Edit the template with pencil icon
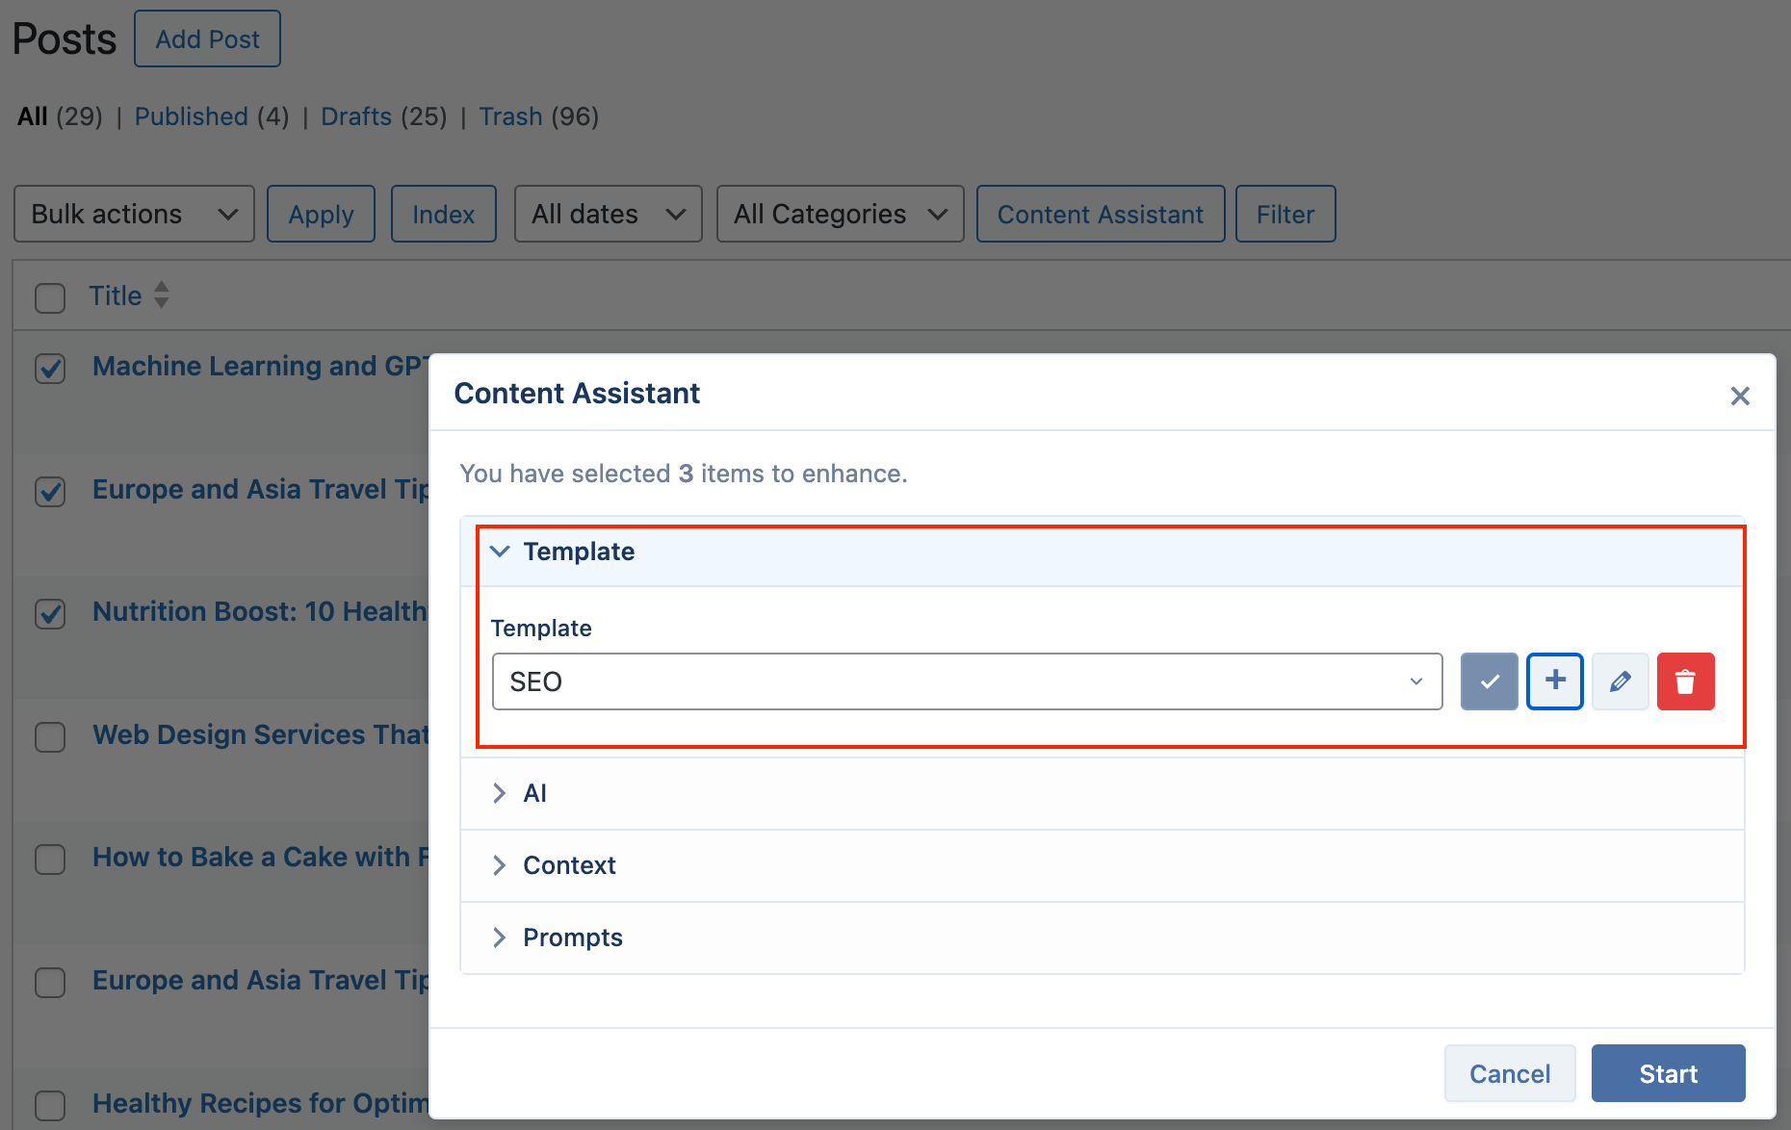Image resolution: width=1791 pixels, height=1130 pixels. click(x=1621, y=681)
